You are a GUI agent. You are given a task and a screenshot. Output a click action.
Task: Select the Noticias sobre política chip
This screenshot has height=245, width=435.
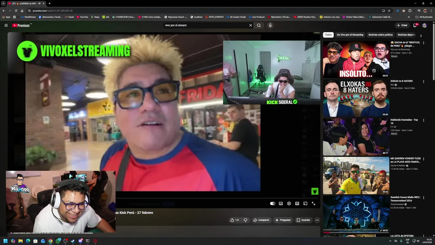click(381, 35)
